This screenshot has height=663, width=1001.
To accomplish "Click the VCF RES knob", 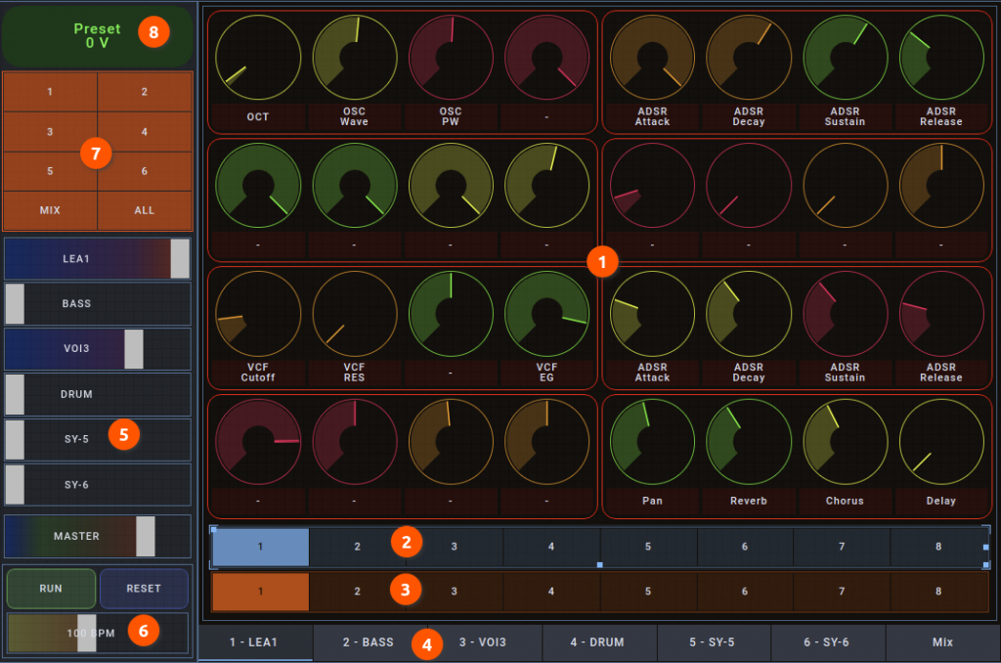I will point(354,314).
